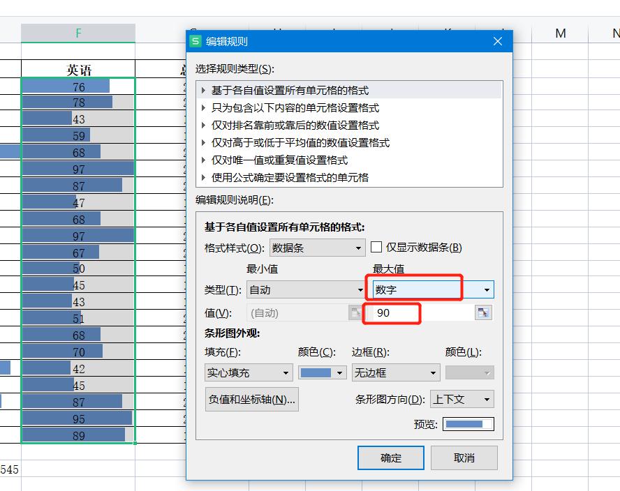Click the range selector icon beside the 最大值 value field
This screenshot has width=620, height=491.
pyautogui.click(x=483, y=313)
